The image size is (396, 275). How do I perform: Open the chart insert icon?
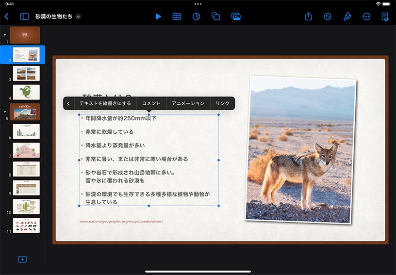(x=196, y=16)
